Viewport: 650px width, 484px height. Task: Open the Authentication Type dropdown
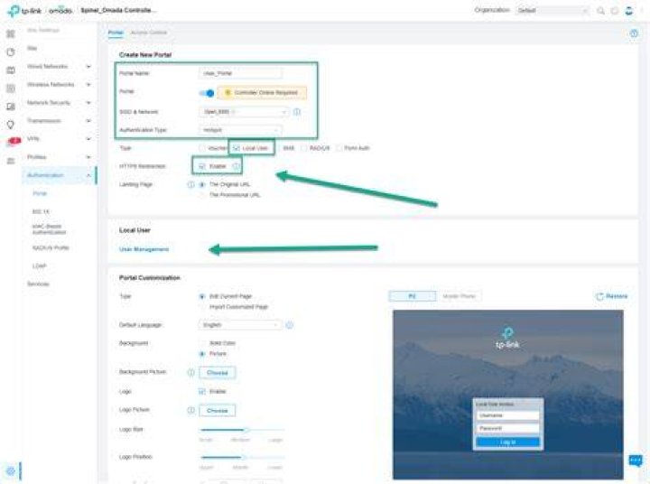coord(240,130)
